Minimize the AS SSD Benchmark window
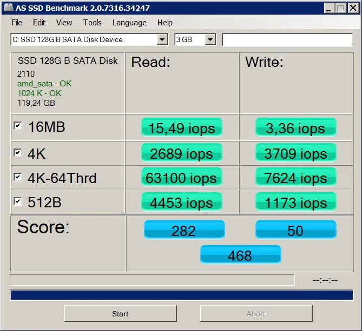The width and height of the screenshot is (362, 331). point(329,8)
